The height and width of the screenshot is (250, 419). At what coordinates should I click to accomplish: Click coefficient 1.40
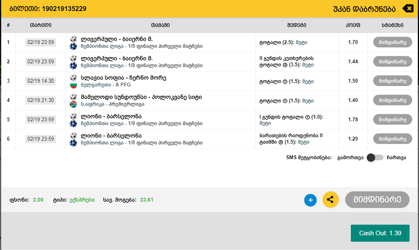(x=353, y=100)
